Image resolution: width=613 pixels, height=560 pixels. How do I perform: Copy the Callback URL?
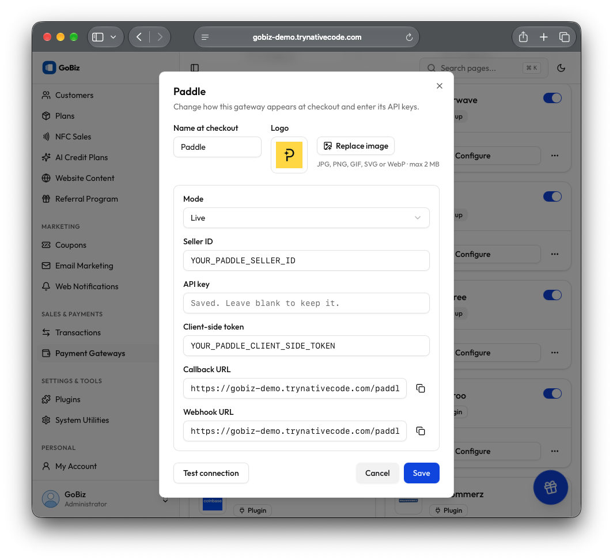tap(420, 388)
